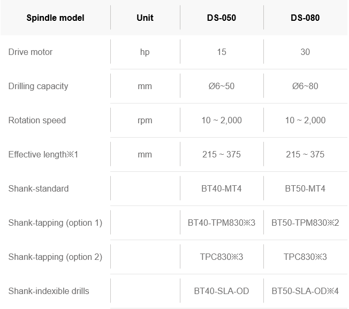Select the Drilling capacity row label
Screen dimensions: 349x309
pos(39,86)
